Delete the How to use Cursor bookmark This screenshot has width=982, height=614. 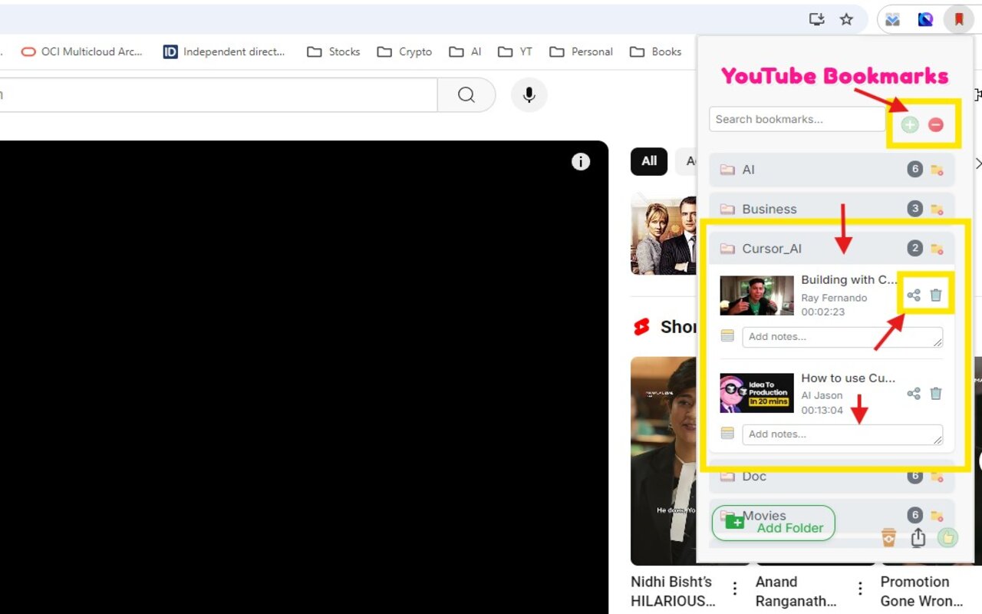click(936, 393)
